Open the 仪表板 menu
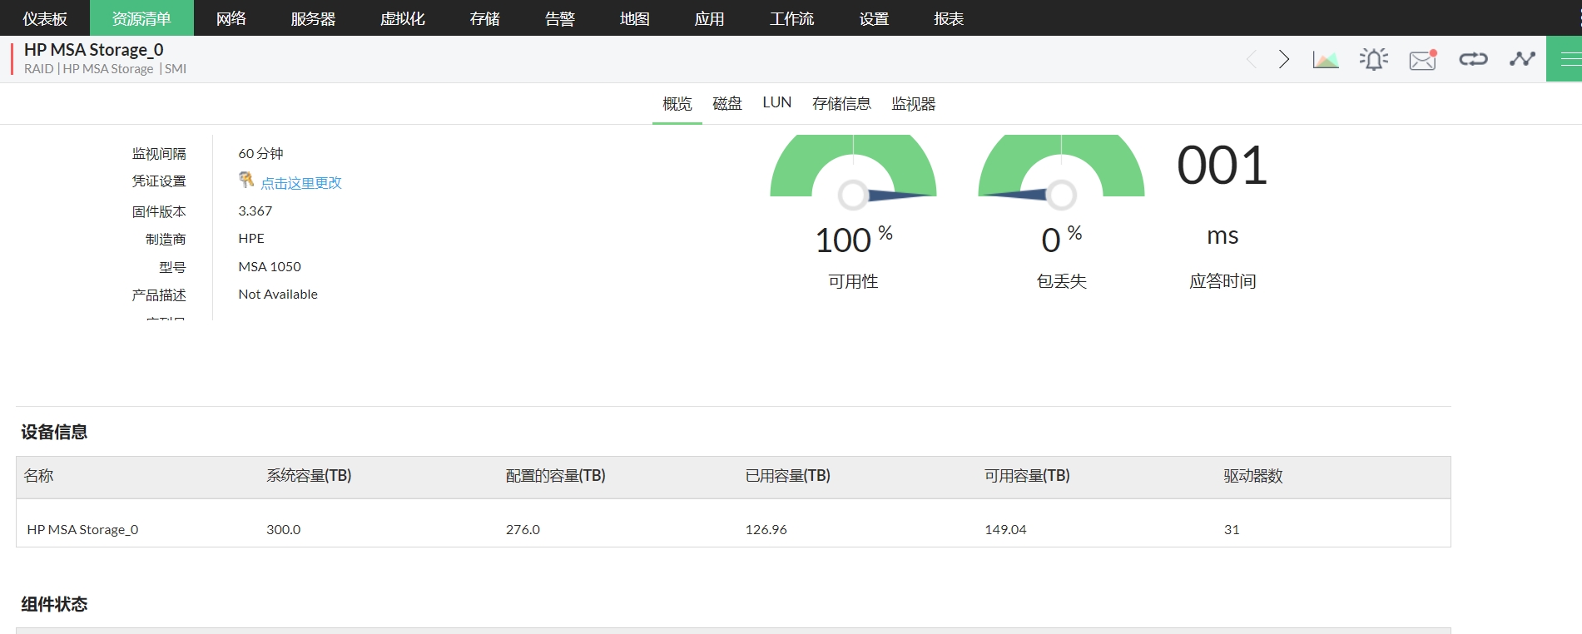The image size is (1582, 634). pyautogui.click(x=45, y=18)
